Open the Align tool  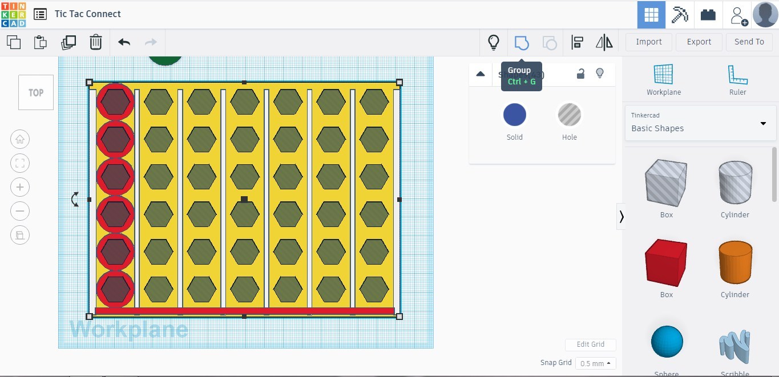click(578, 42)
